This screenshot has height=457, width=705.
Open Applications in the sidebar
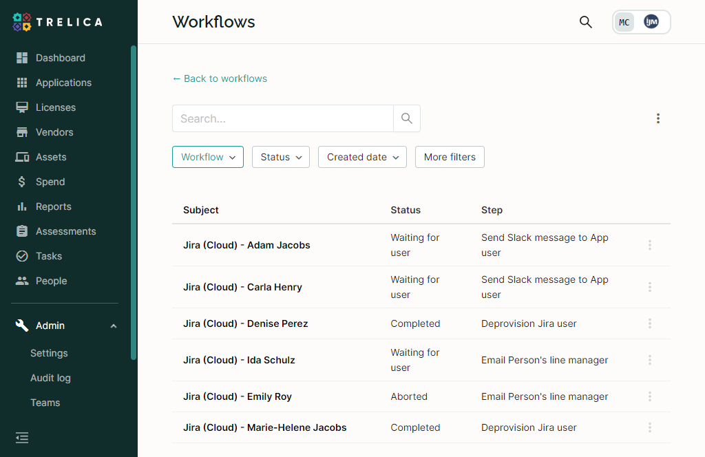[x=63, y=83]
